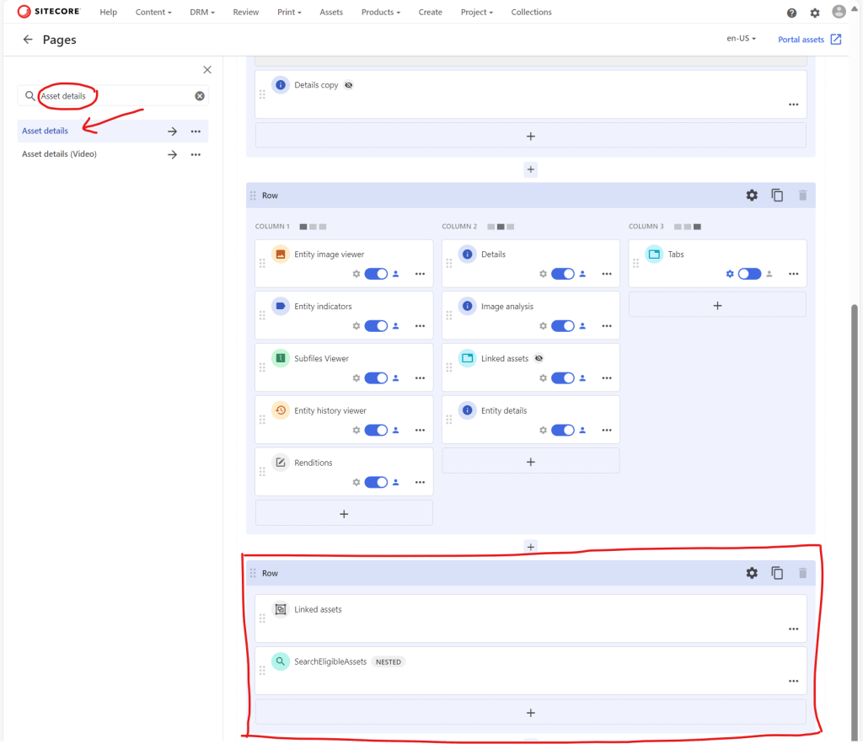This screenshot has width=863, height=744.
Task: Disable the Entity indicators toggle
Action: pyautogui.click(x=376, y=326)
